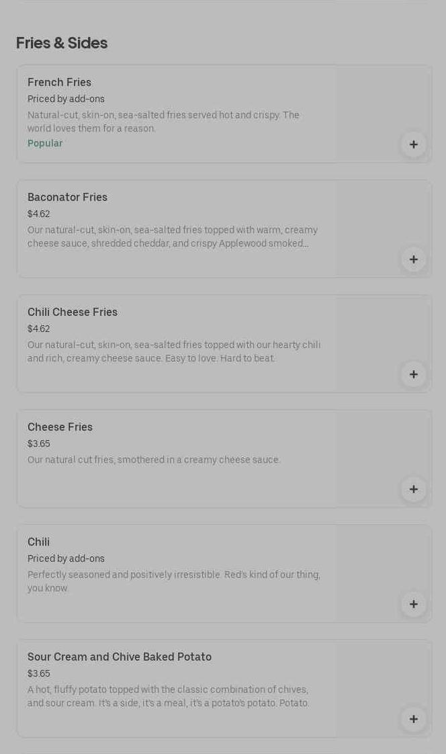
Task: Add Sour Cream Baked Potato plus icon
Action: (413, 719)
